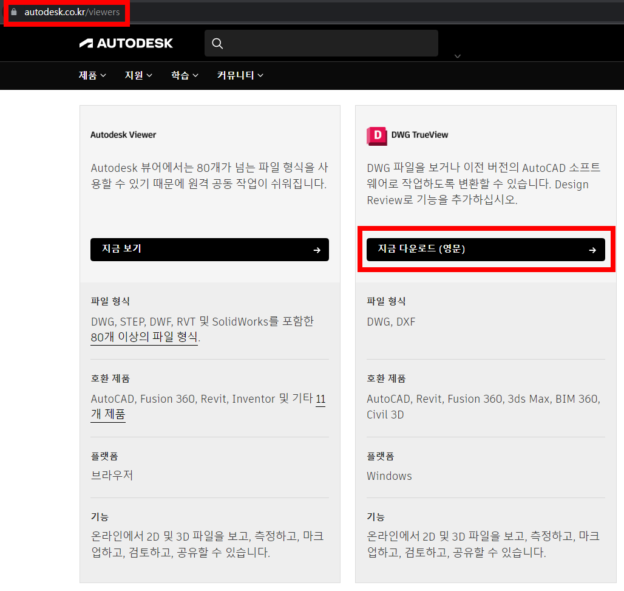The height and width of the screenshot is (591, 624).
Task: Click the arrow on 지금 다운로드 (영문) button
Action: [592, 250]
